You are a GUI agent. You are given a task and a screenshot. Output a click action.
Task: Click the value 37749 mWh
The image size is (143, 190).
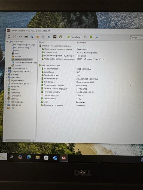(x=82, y=89)
